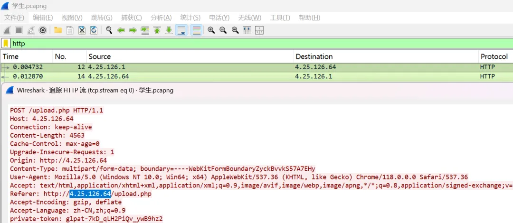
Task: Close this capture file icon
Action: tap(82, 30)
